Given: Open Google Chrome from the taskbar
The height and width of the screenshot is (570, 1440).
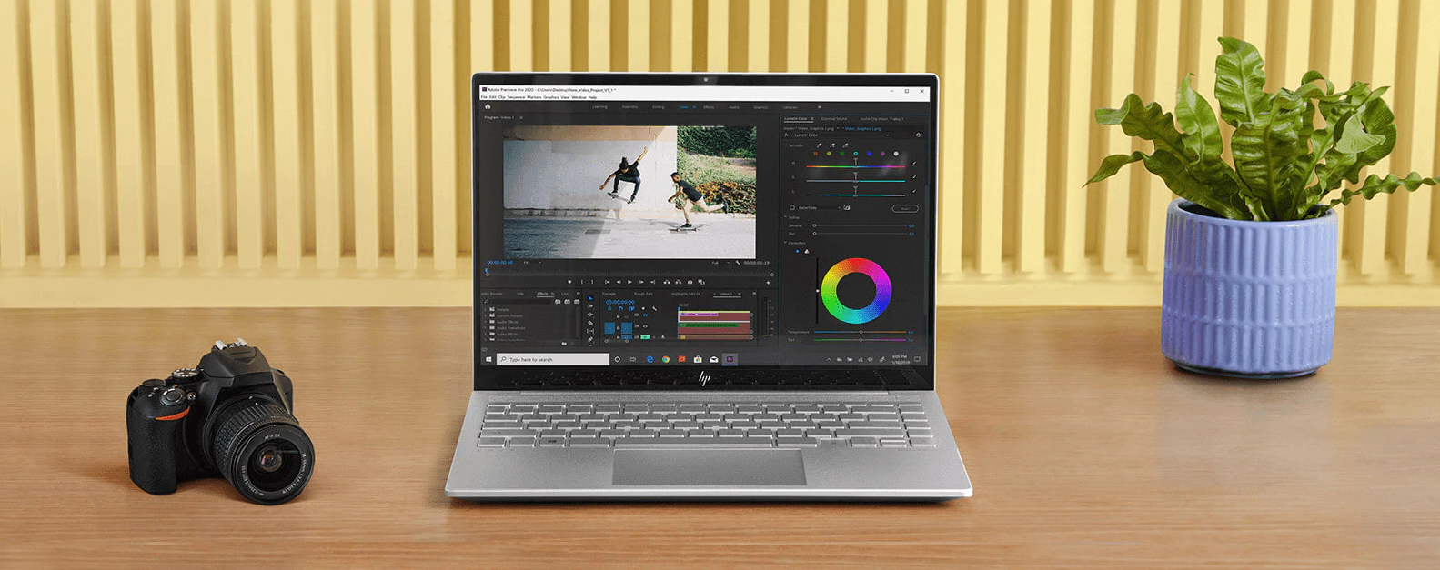Looking at the screenshot, I should (x=666, y=359).
